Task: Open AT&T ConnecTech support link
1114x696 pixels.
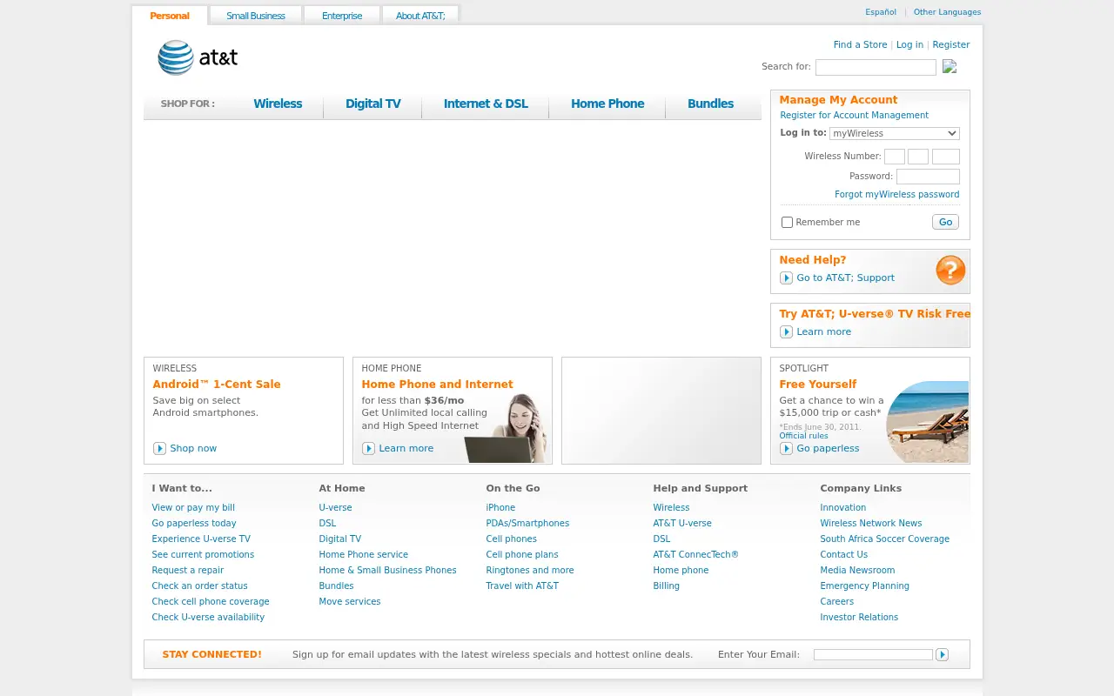Action: (695, 555)
